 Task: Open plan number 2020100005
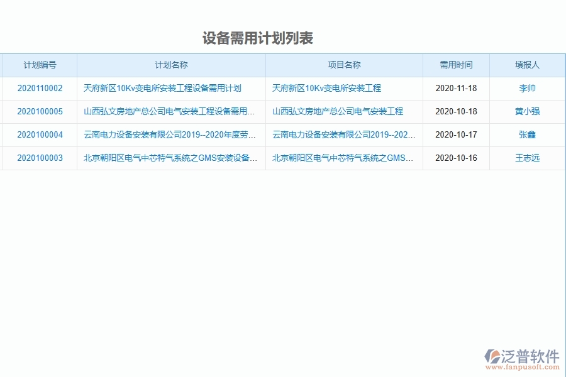click(39, 111)
